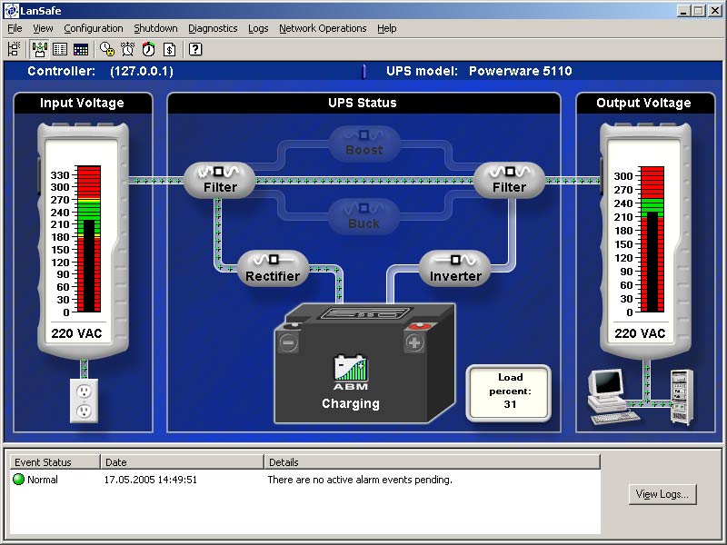Select the UPS status diagram view icon
The height and width of the screenshot is (545, 727).
tap(40, 49)
